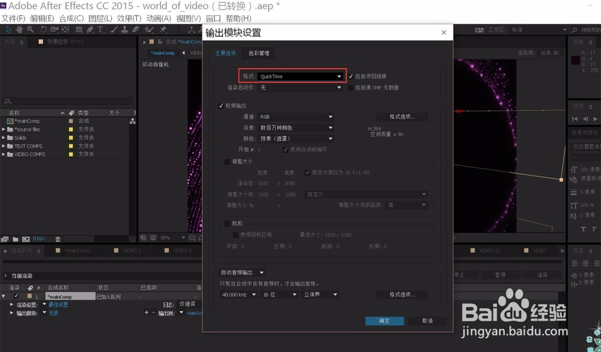
Task: Select the Selection arrow tool
Action: pos(8,29)
